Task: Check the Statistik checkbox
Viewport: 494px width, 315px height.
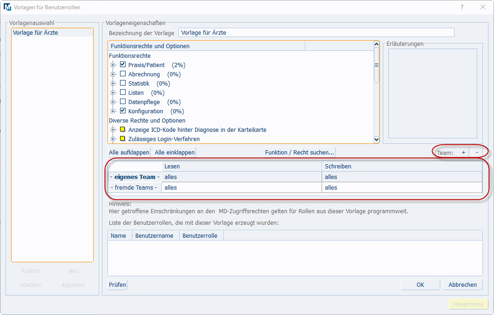Action: click(123, 83)
